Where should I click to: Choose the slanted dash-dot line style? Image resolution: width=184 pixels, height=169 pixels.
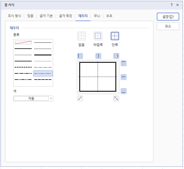click(43, 80)
